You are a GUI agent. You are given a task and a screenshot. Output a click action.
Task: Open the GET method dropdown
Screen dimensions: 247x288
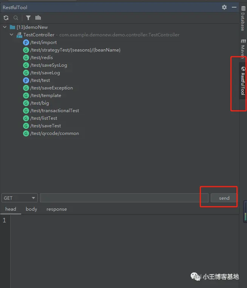20,198
